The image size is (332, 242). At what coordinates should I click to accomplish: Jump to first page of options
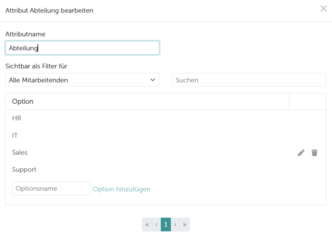point(147,225)
